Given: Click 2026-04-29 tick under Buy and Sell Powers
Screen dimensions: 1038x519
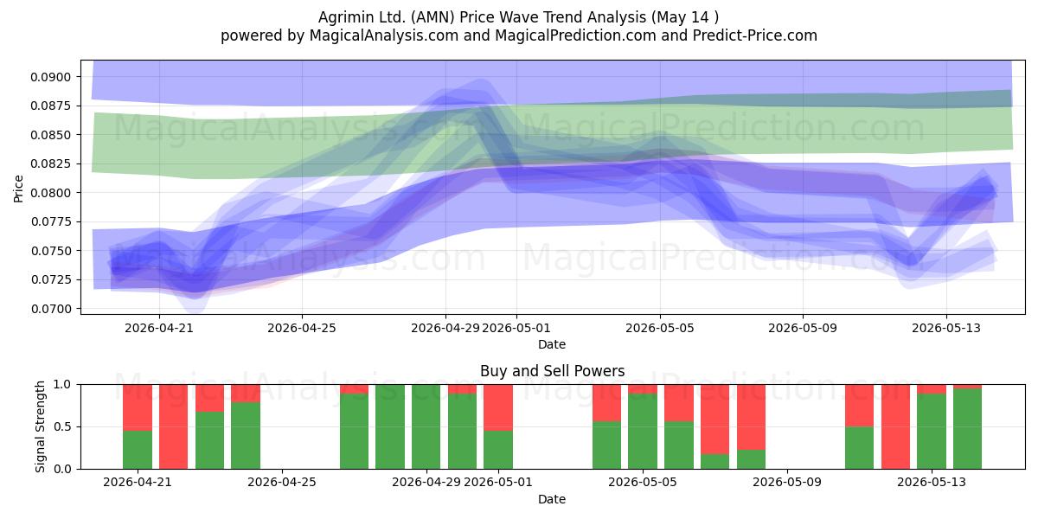Looking at the screenshot, I should click(x=426, y=483).
